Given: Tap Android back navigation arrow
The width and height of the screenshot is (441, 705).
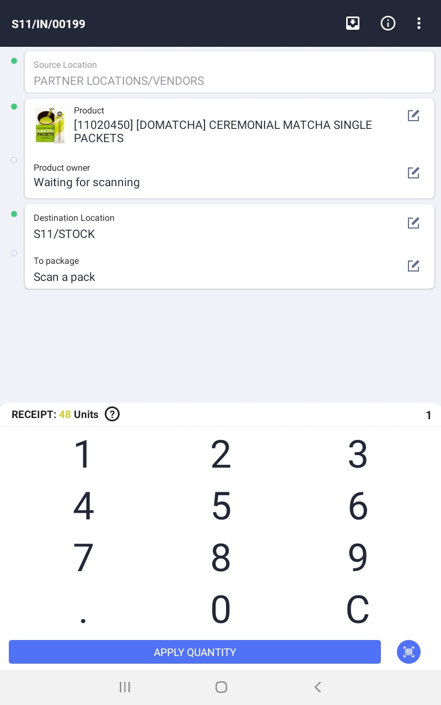Looking at the screenshot, I should point(318,687).
